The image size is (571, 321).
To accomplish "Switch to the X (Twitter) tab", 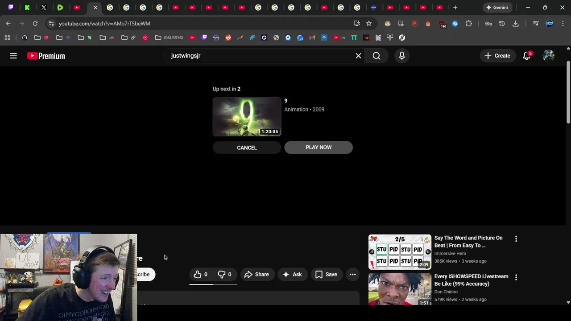I will (44, 8).
